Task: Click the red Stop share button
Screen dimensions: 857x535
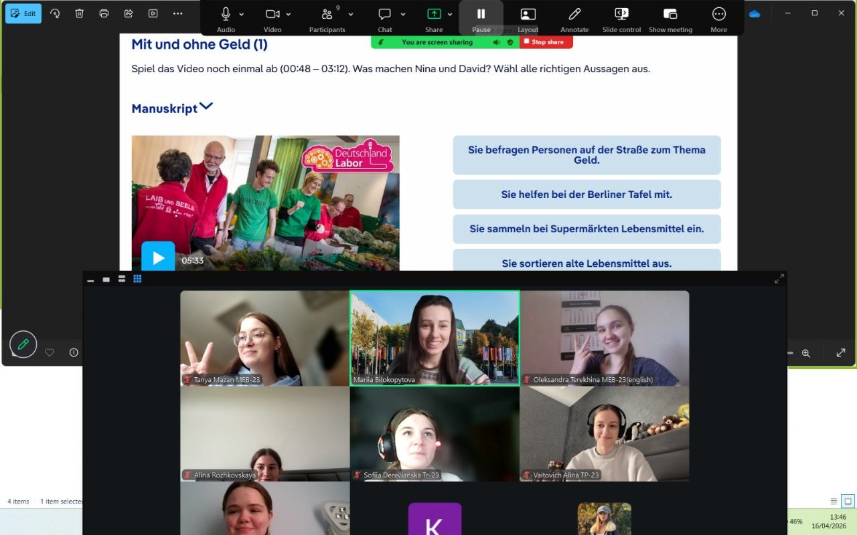Action: [x=547, y=42]
